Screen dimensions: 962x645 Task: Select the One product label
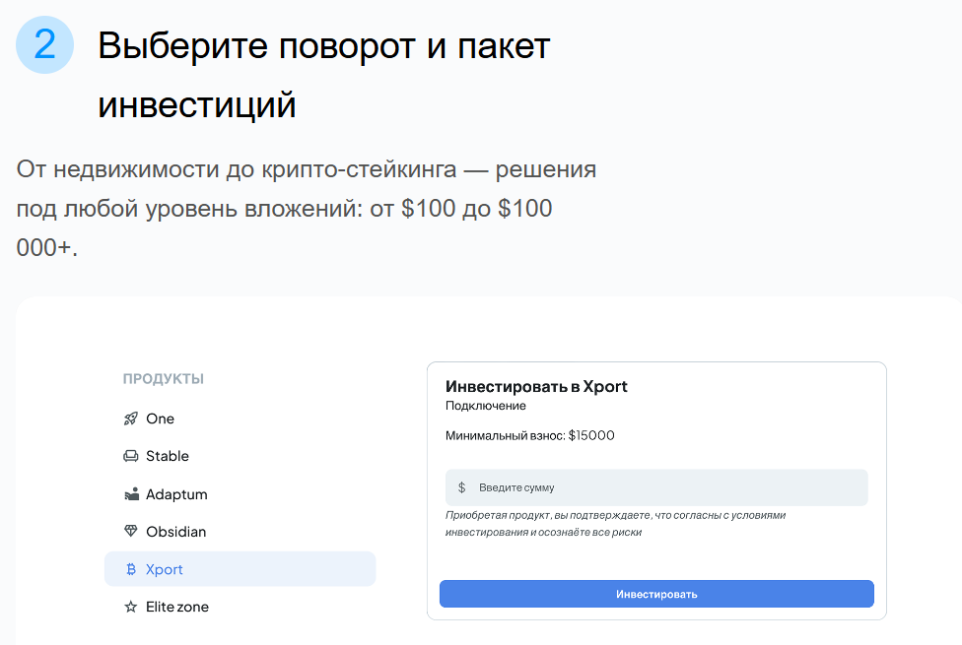[x=160, y=419]
